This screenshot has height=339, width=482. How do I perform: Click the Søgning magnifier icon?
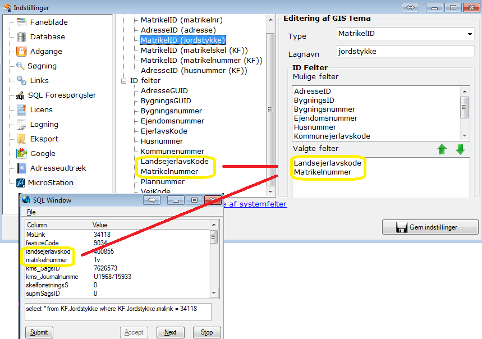[21, 66]
